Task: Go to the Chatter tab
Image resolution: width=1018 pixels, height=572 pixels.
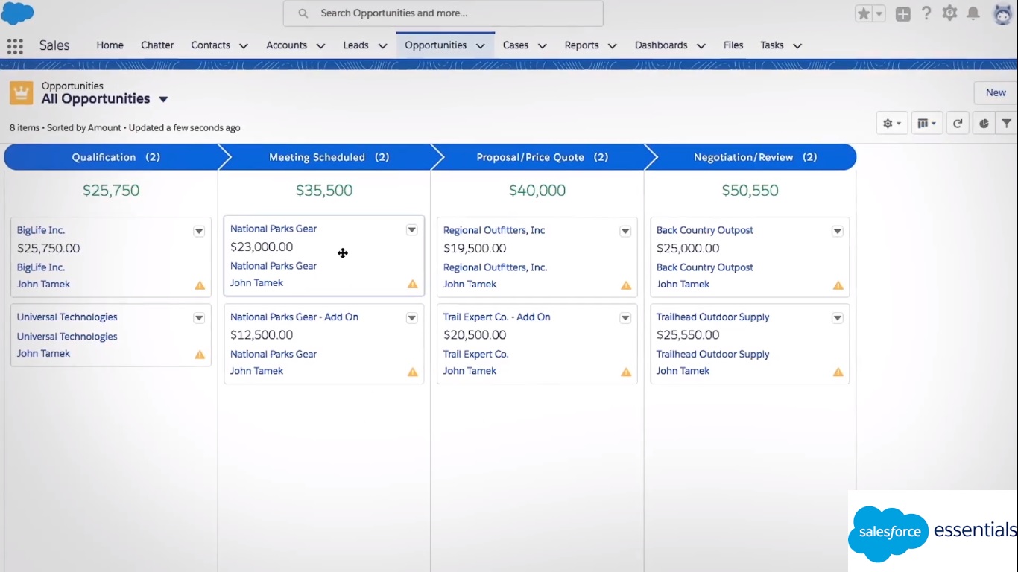Action: pyautogui.click(x=157, y=45)
